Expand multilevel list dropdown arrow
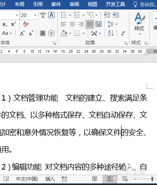Screen dimensions: 157x185 click(x=96, y=15)
